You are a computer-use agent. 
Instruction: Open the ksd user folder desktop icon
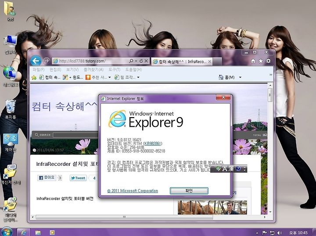10,11
